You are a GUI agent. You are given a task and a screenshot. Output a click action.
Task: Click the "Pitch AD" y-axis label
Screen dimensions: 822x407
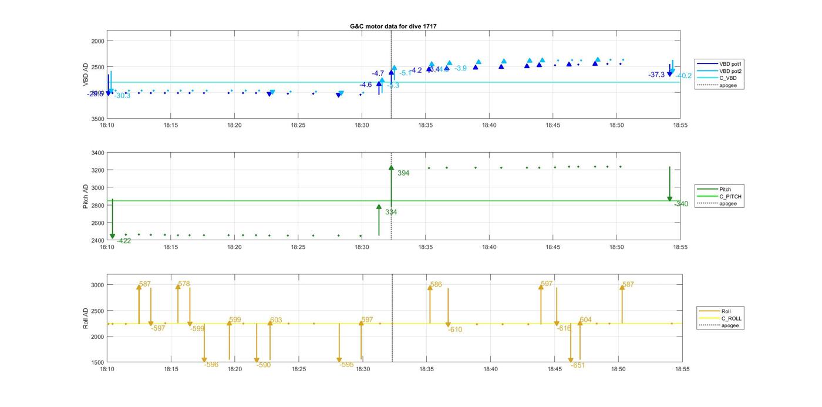(86, 197)
